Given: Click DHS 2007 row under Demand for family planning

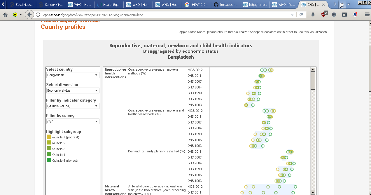Looking at the screenshot, I should (195, 157).
